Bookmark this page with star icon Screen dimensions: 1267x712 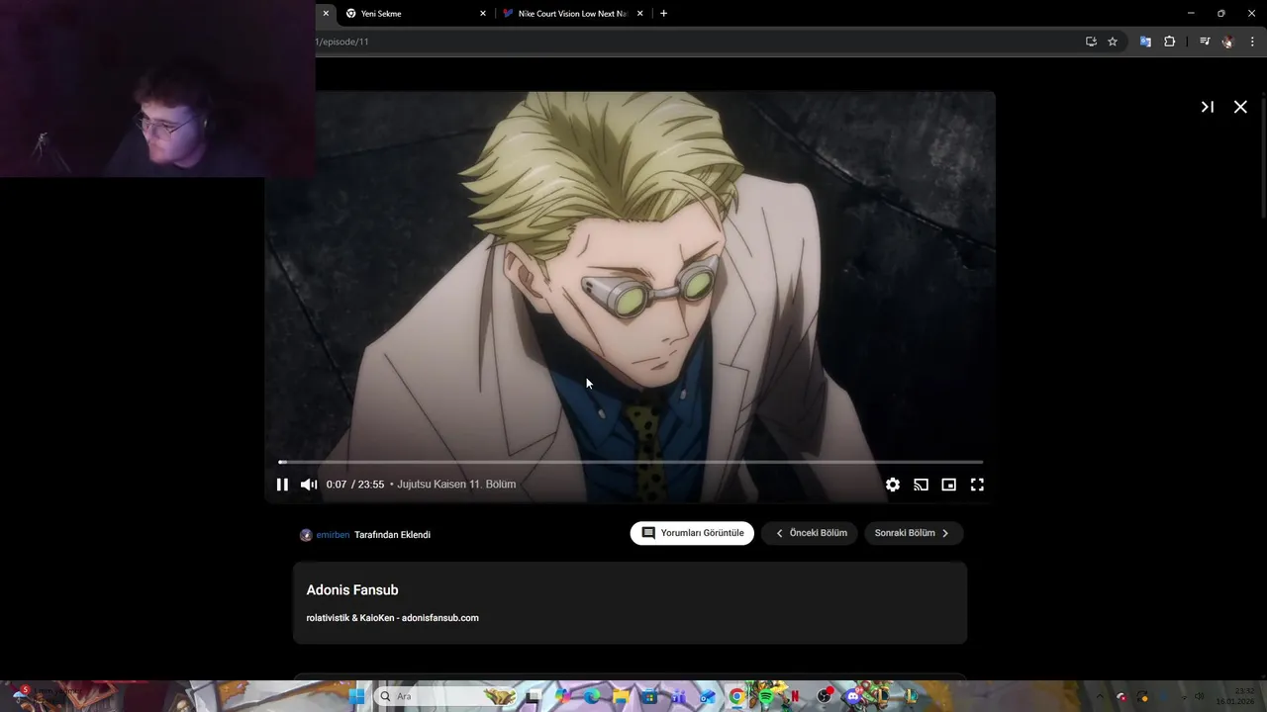(x=1113, y=42)
